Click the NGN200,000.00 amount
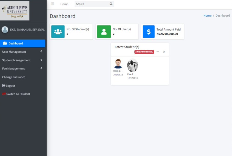Screen dimensions: 232x156 click(167, 34)
